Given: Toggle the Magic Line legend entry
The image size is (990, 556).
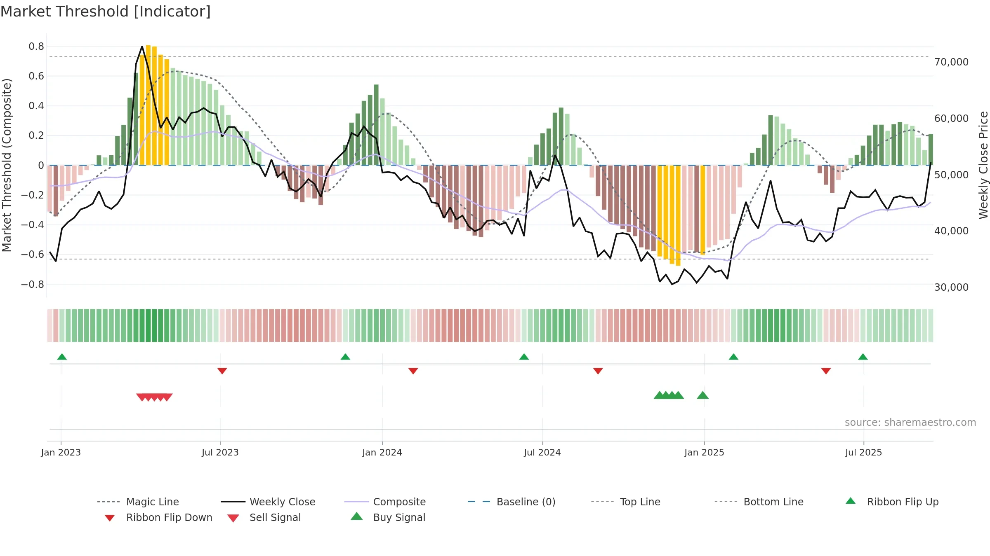Looking at the screenshot, I should point(138,502).
